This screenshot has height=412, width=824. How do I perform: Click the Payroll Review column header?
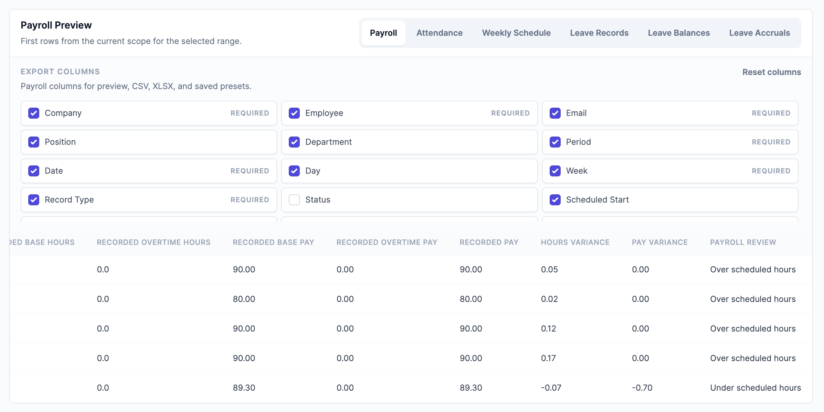743,242
